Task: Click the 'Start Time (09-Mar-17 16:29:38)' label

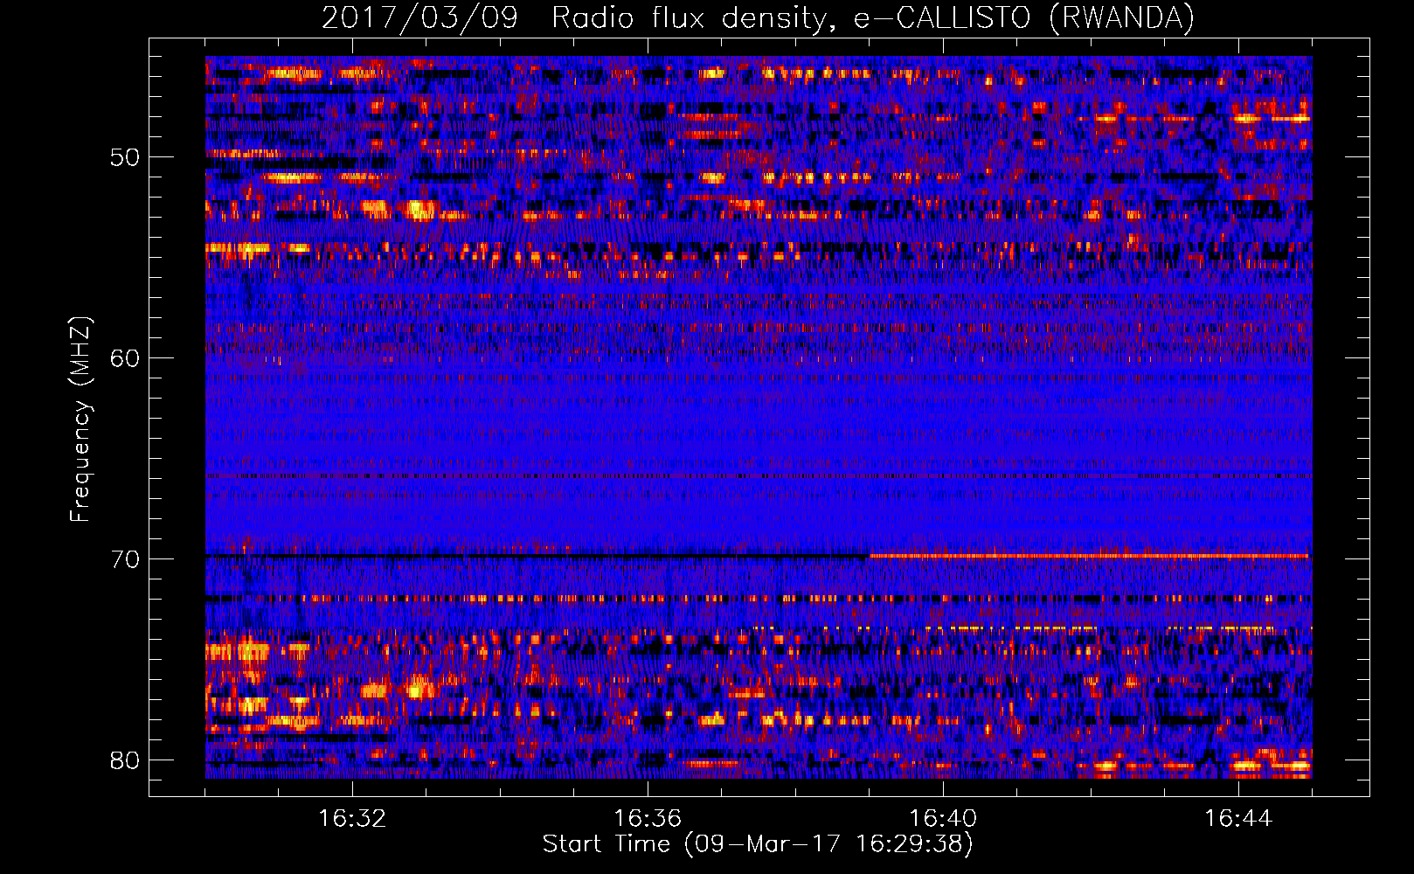Action: point(758,844)
